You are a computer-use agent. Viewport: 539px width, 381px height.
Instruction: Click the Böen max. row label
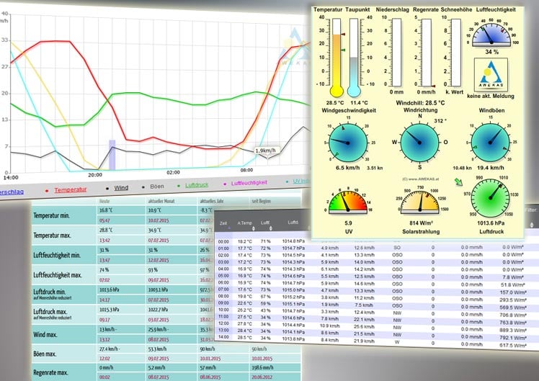(x=45, y=354)
